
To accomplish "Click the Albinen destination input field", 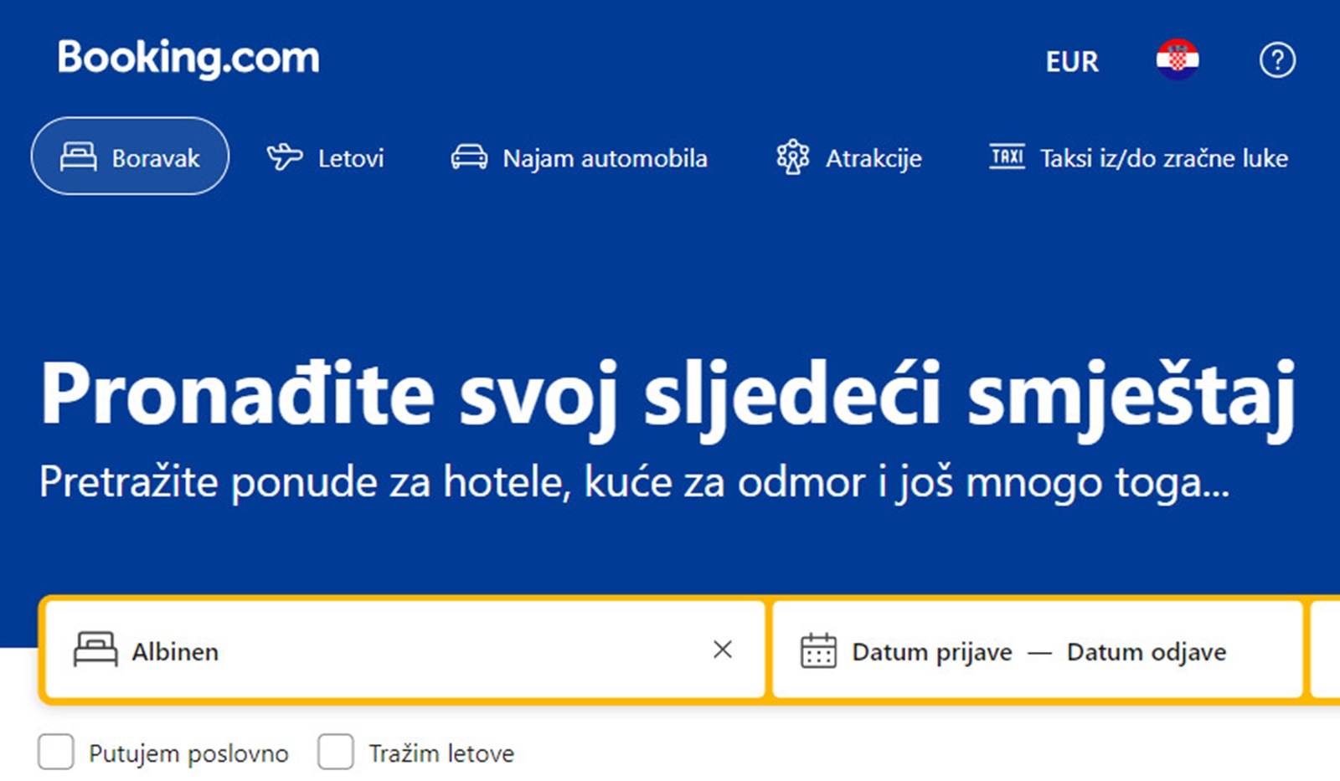I will 405,650.
